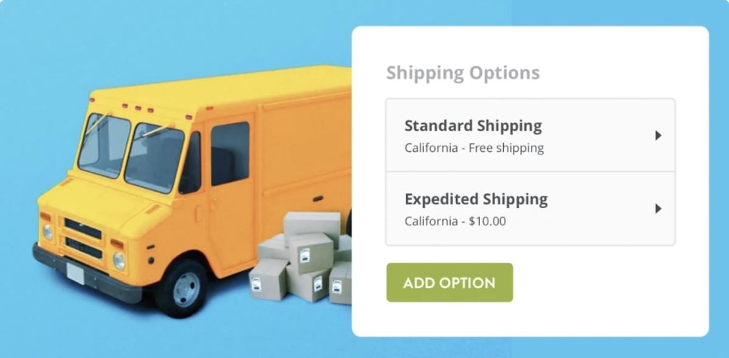Click the California - Free shipping text
Viewport: 729px width, 358px height.
coord(474,148)
